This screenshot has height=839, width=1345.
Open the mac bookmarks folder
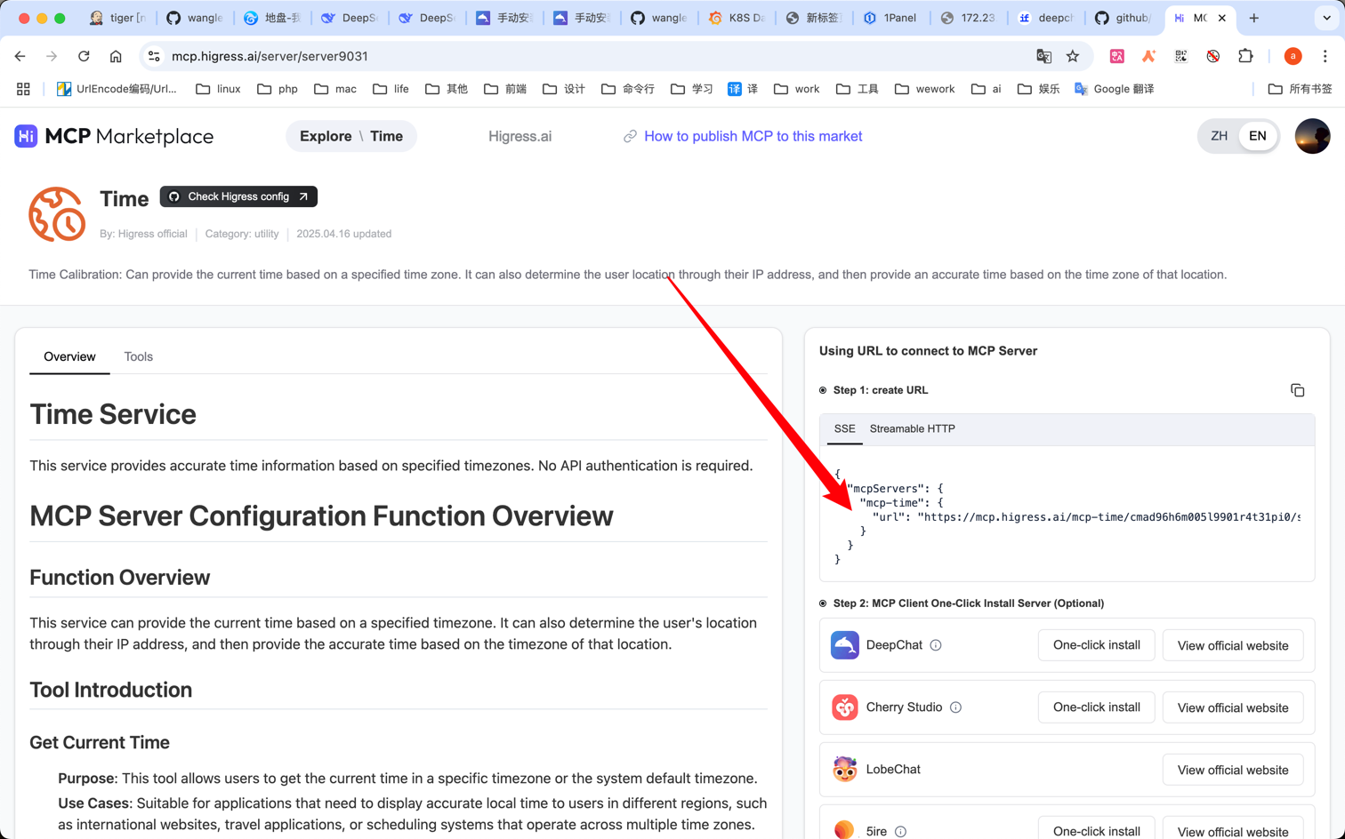tap(335, 89)
